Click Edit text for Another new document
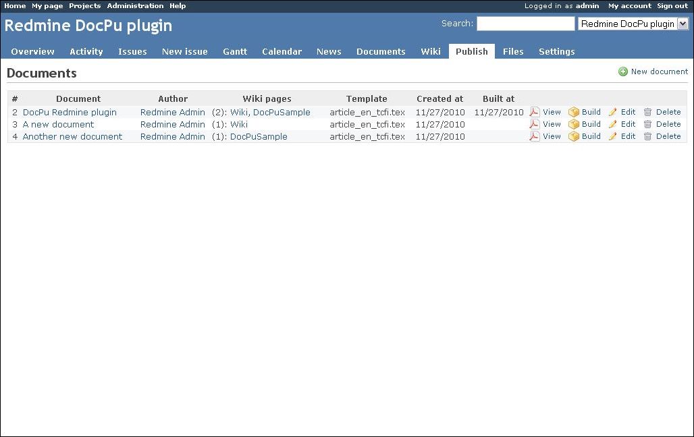Screen dimensions: 694x437 628,136
